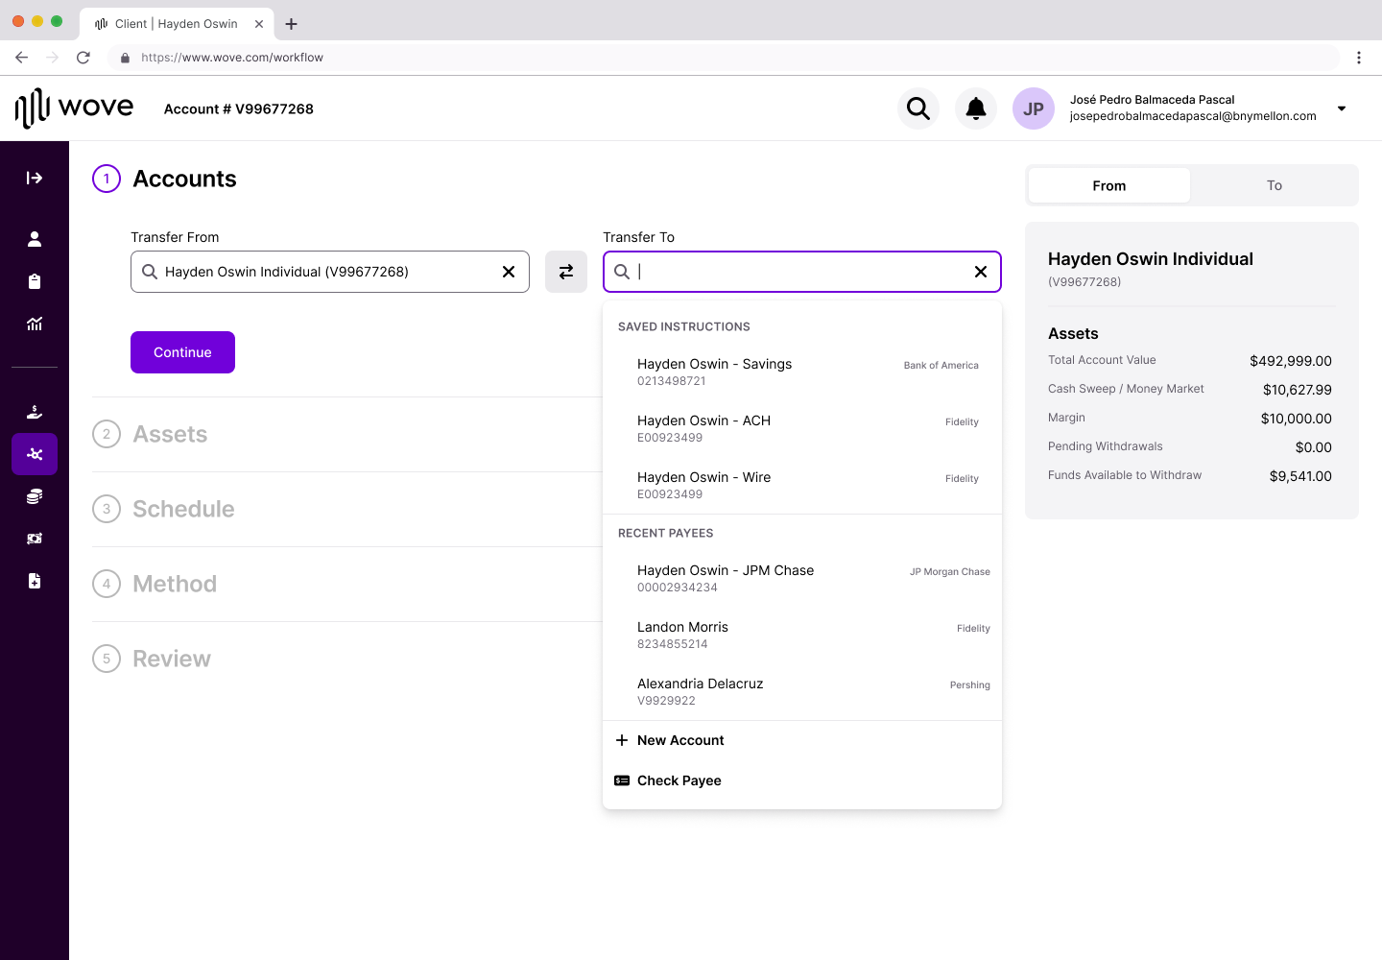Open the user account dropdown arrow
1382x960 pixels.
point(1341,108)
